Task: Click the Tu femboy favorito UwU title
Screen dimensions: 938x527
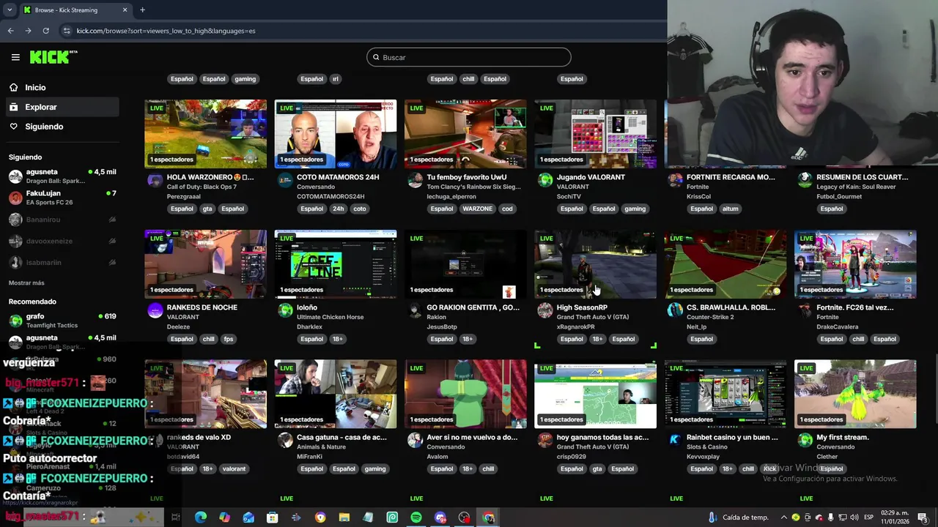Action: coord(467,177)
